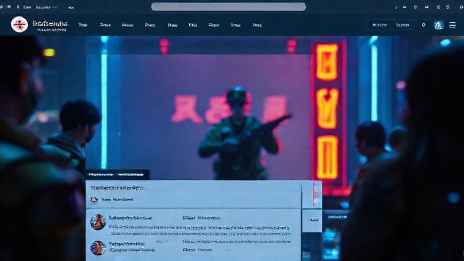Select the small avatar icon in the comment header row
The image size is (464, 261).
[94, 200]
